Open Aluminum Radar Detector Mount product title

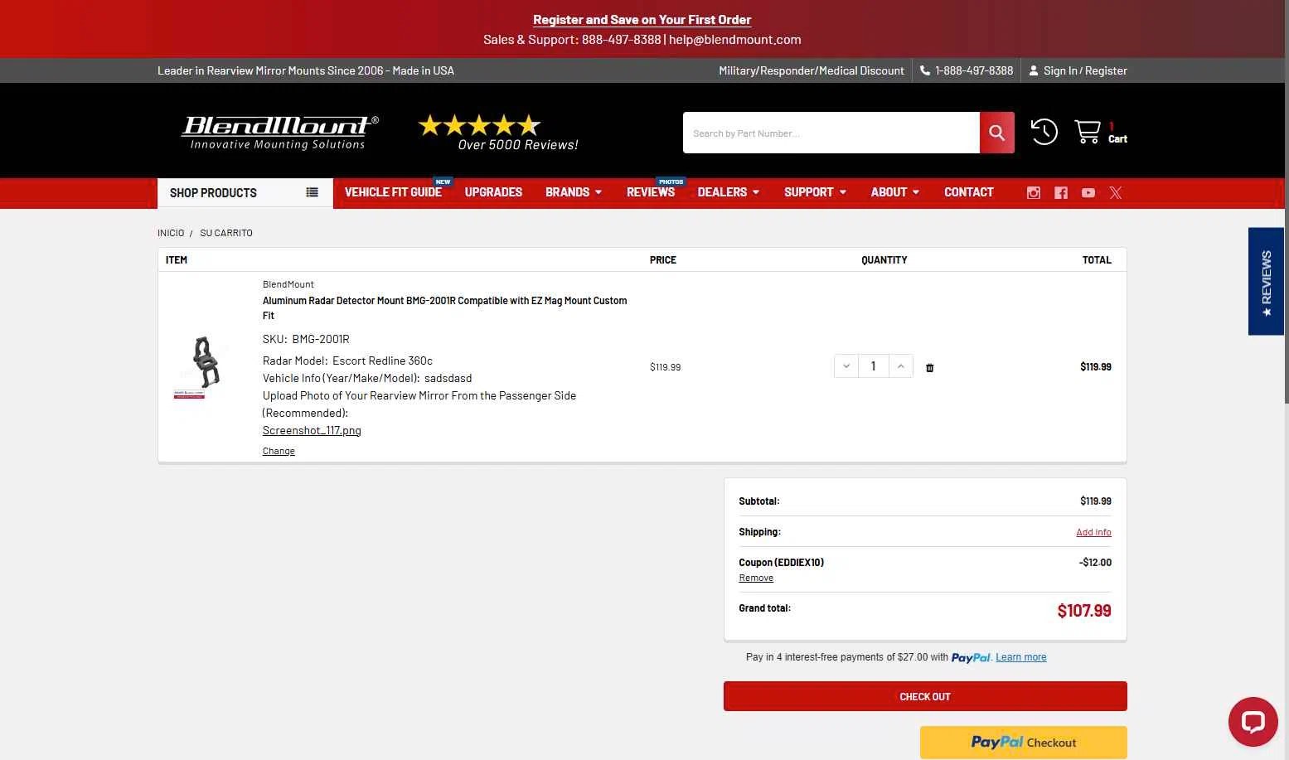click(444, 307)
